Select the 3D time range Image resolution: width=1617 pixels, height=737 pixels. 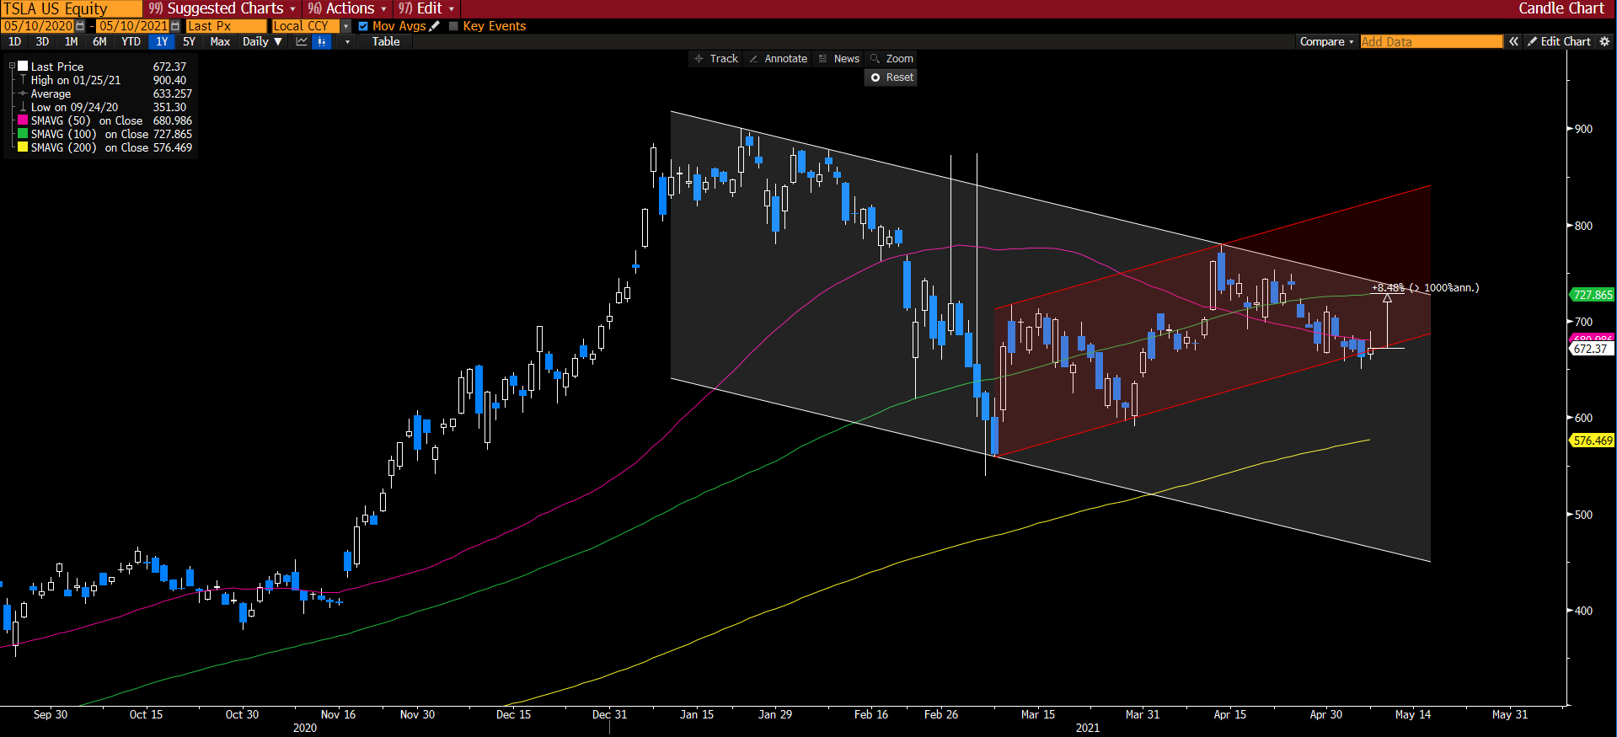coord(42,41)
